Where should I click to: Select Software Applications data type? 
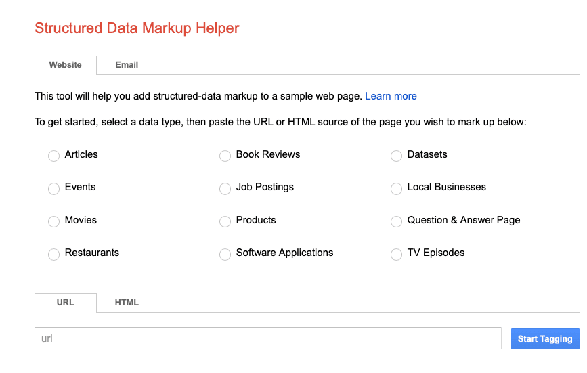click(225, 255)
